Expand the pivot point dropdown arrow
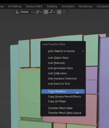Viewport: 109px width, 128px height. [x=41, y=12]
